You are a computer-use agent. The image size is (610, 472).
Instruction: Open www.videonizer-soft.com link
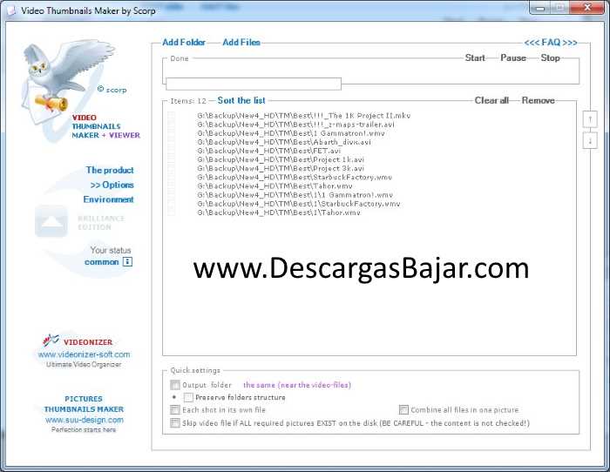tap(84, 354)
